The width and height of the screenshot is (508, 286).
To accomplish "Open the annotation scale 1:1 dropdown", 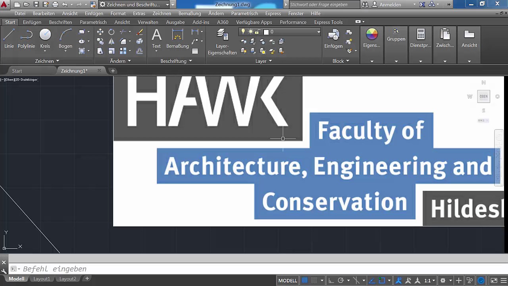I will pos(430,280).
